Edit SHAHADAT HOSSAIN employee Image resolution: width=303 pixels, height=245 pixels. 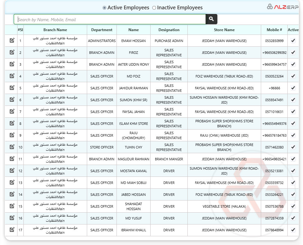12,206
